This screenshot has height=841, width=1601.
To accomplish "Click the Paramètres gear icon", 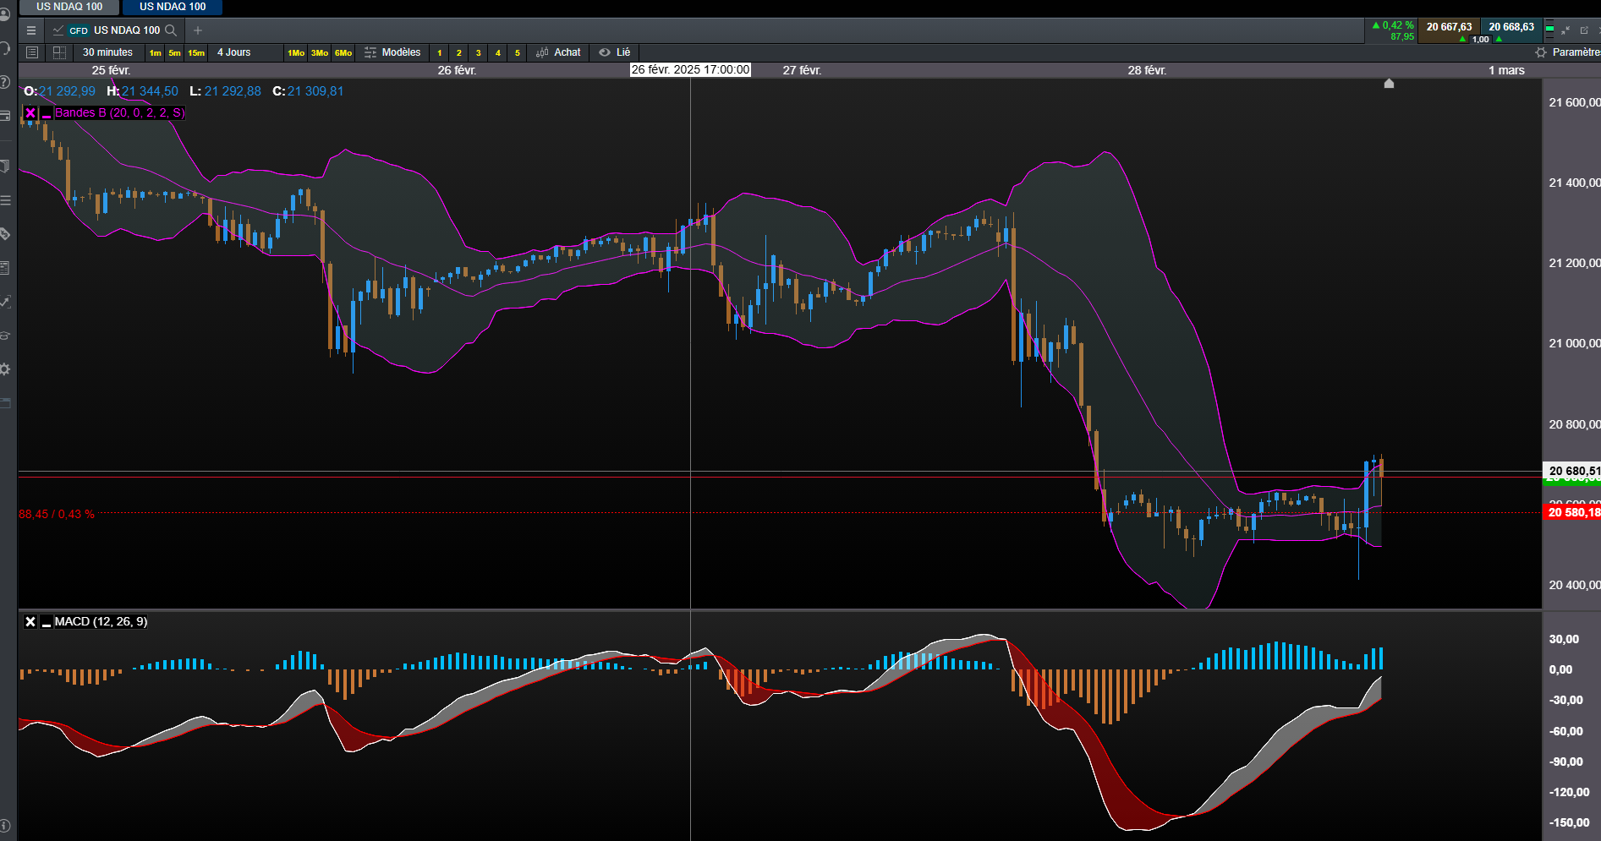I will tap(1541, 52).
